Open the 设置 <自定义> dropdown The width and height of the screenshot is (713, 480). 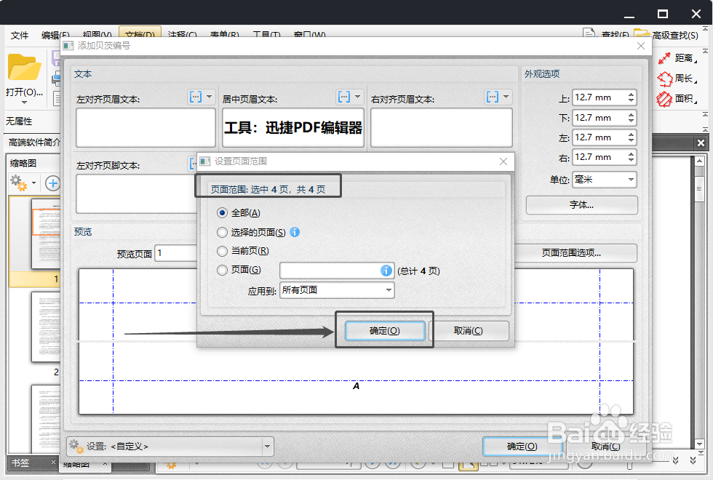(x=170, y=447)
